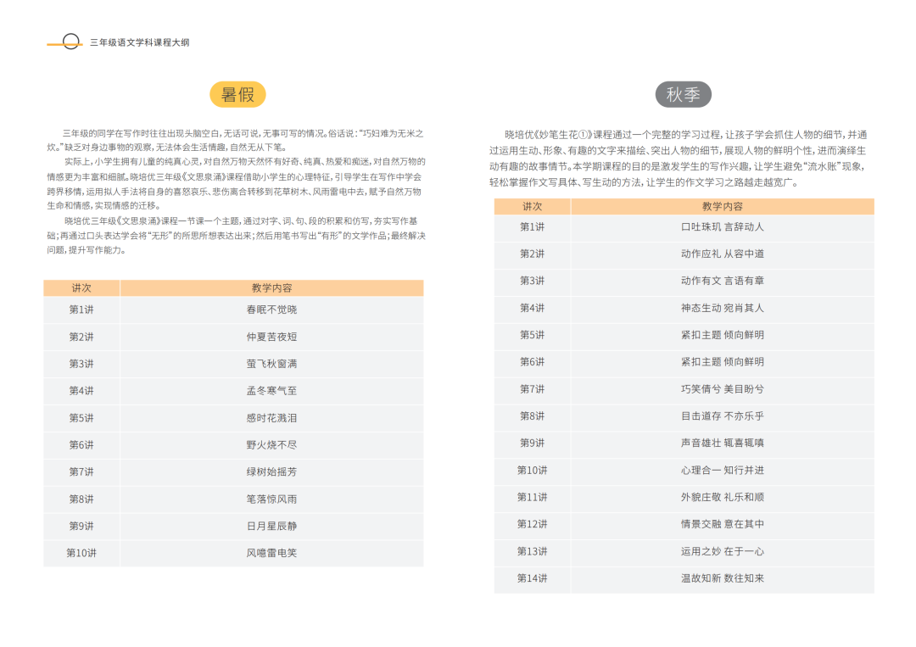Click the 仲夏苦夜短 lesson cell

(x=271, y=337)
